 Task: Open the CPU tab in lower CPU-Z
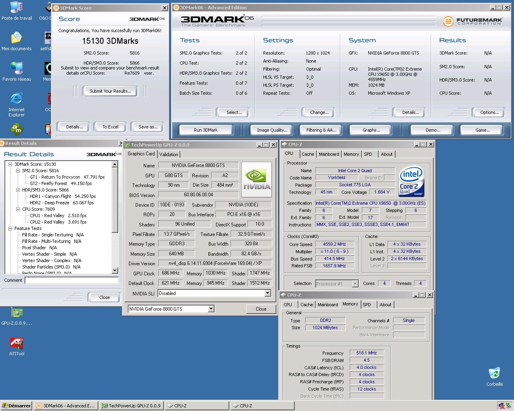(288, 305)
